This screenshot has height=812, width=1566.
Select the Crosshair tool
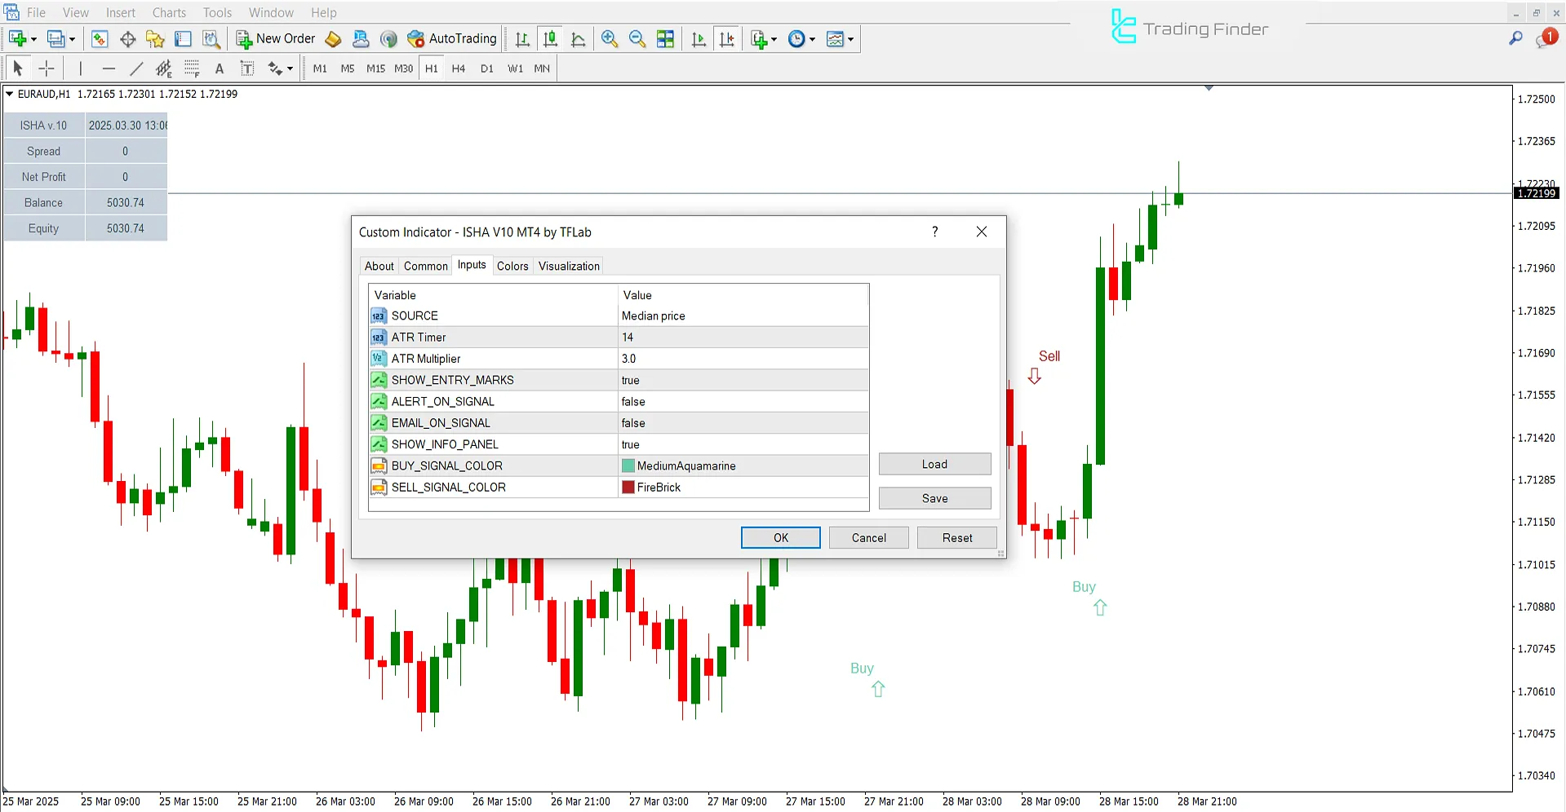point(47,68)
